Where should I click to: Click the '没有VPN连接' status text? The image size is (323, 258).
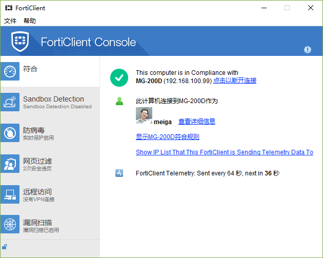(x=38, y=199)
